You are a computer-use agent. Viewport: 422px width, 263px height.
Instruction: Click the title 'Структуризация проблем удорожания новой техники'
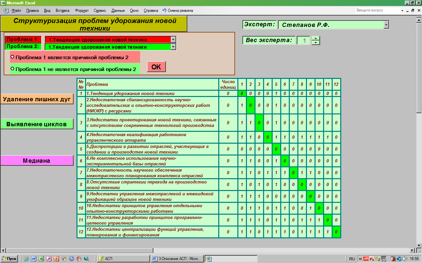tap(94, 24)
